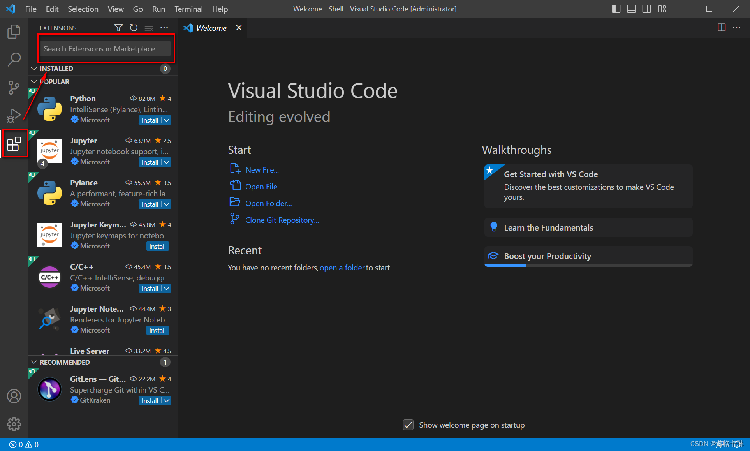The width and height of the screenshot is (750, 451).
Task: Click the C/C++ extension logo
Action: [49, 277]
